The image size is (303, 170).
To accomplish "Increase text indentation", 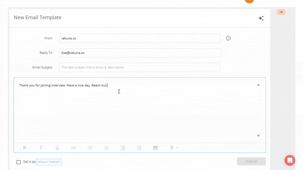I will pyautogui.click(x=139, y=147).
